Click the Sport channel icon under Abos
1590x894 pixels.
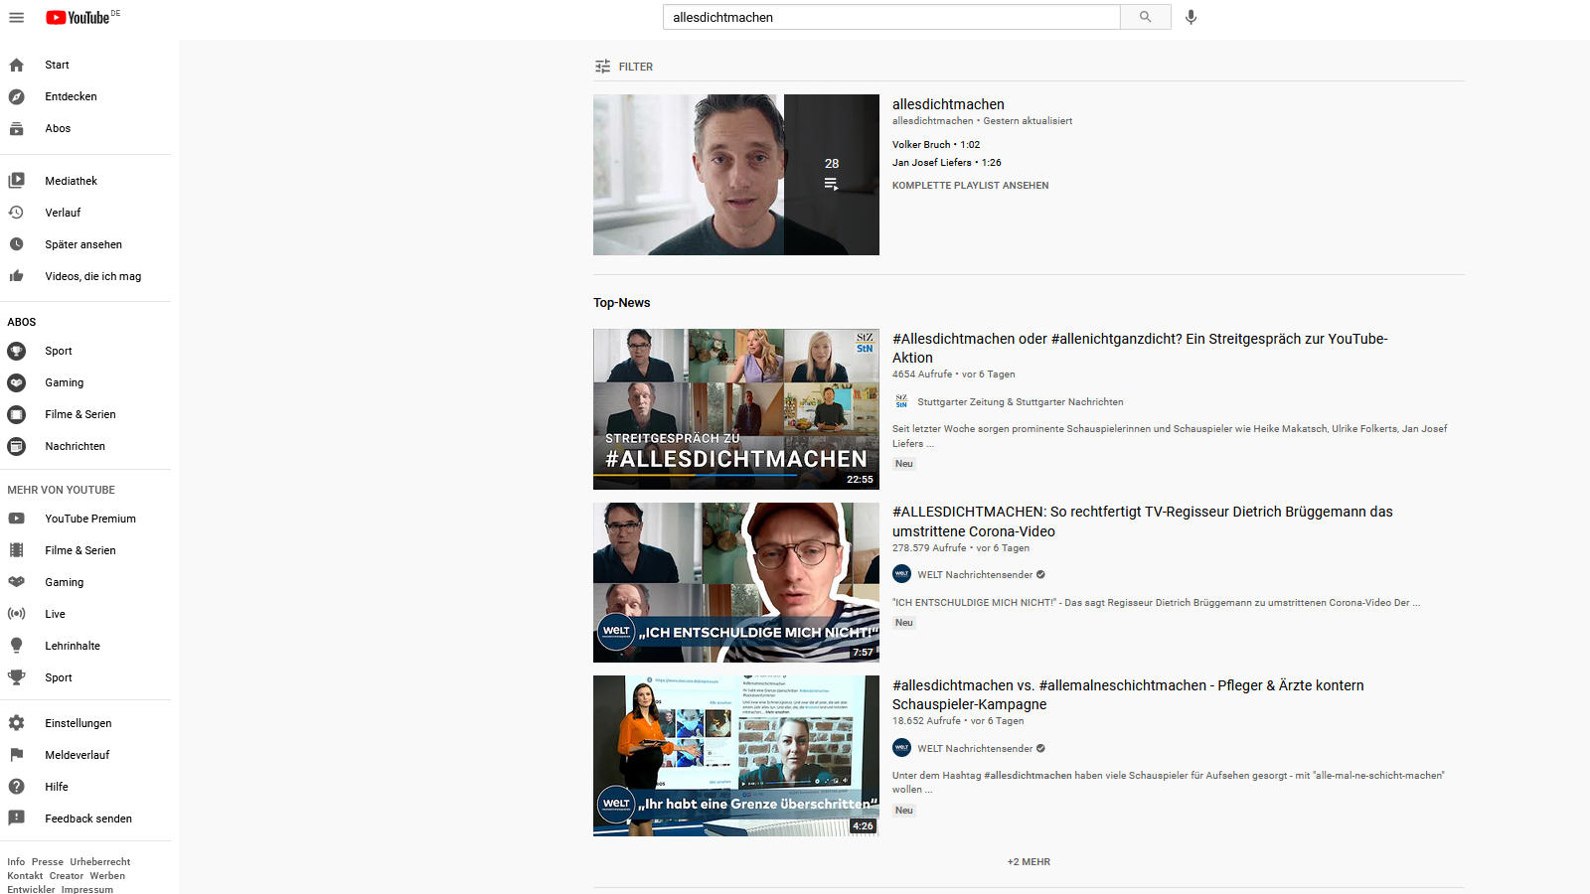tap(16, 351)
